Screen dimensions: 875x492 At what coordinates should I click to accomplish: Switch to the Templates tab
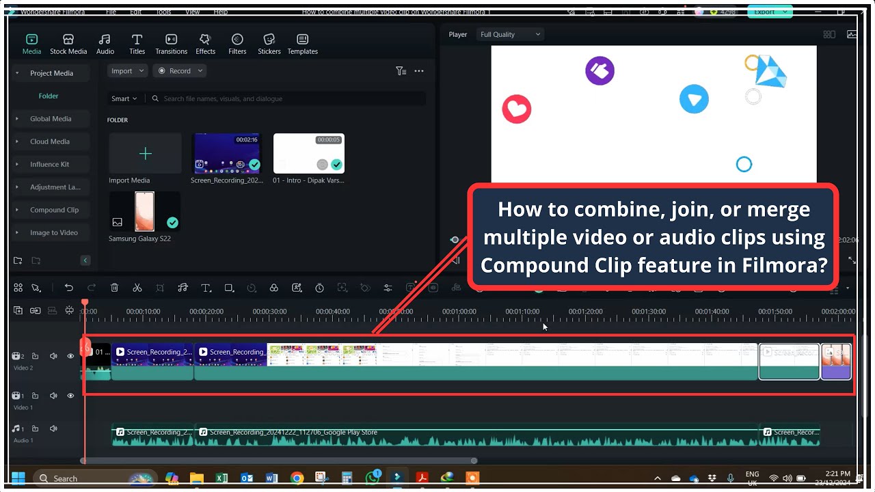click(x=302, y=44)
